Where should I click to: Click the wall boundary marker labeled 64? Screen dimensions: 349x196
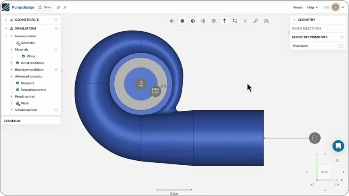pos(155,91)
